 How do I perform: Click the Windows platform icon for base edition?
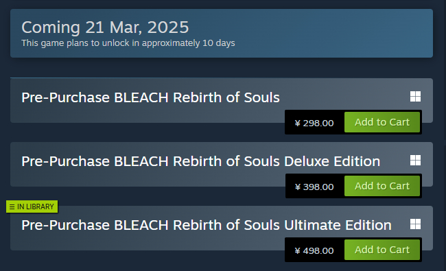(x=415, y=97)
